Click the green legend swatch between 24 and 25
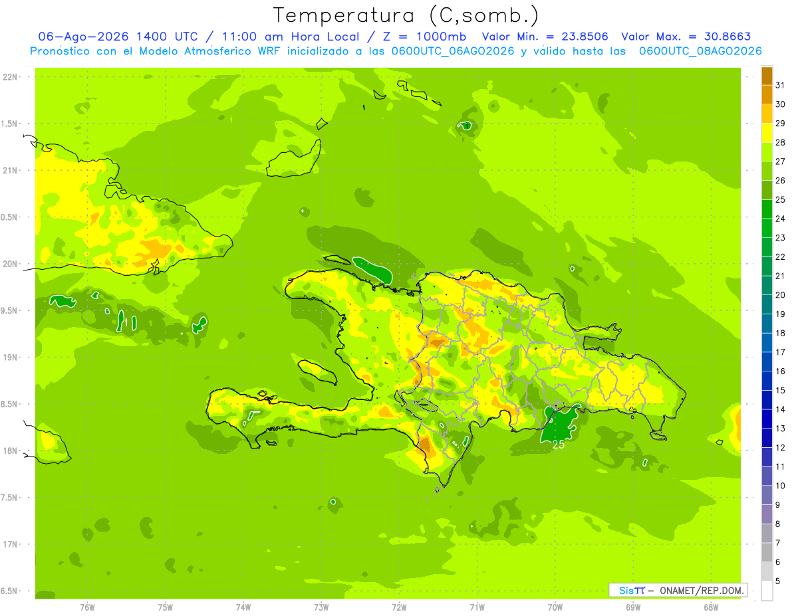The height and width of the screenshot is (616, 798). tap(767, 209)
